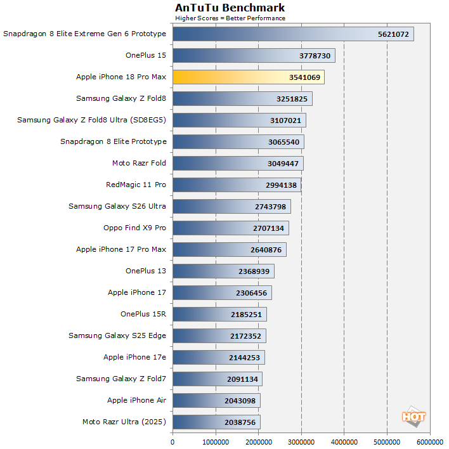Click the score value 2144253
449x449 pixels.
point(244,358)
